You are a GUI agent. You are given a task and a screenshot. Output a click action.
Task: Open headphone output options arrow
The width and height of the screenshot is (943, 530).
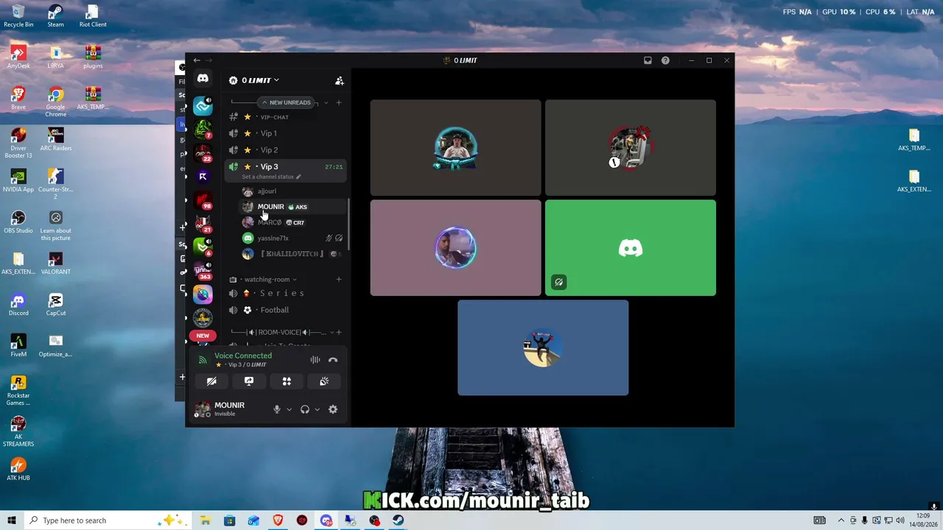[x=317, y=409]
